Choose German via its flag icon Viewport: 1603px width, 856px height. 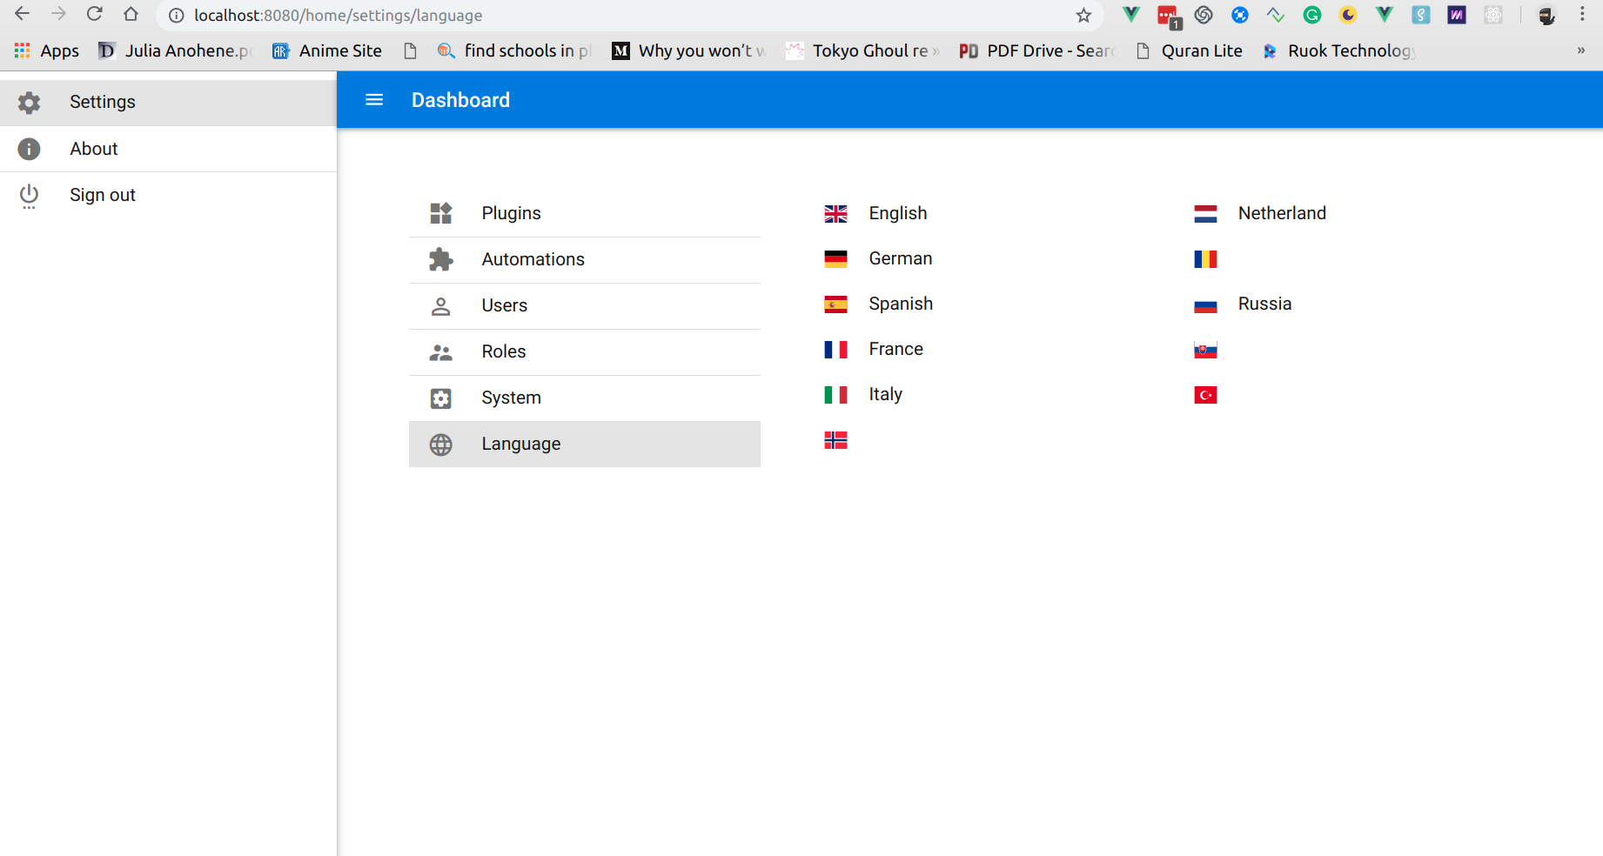pyautogui.click(x=835, y=258)
